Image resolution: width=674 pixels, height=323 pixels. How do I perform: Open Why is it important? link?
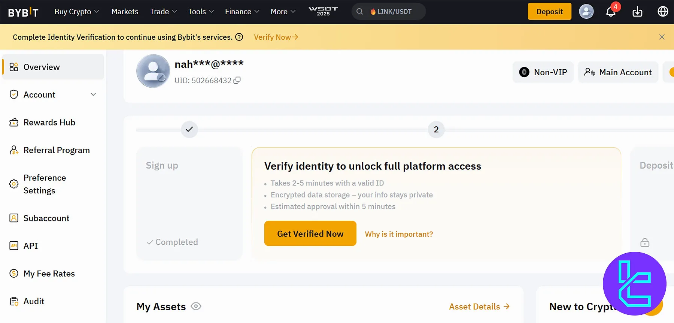click(x=399, y=234)
